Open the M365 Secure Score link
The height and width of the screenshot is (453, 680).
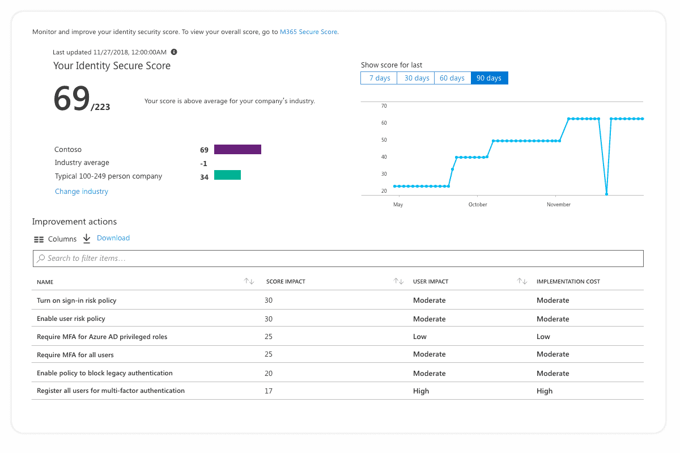pos(308,32)
